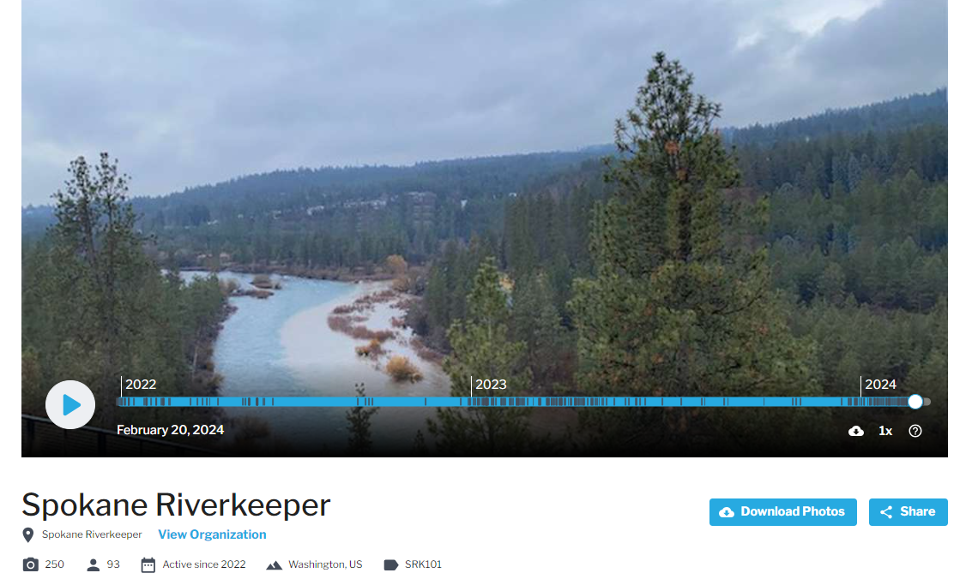The width and height of the screenshot is (972, 579).
Task: Click the camera photo count icon
Action: coord(30,564)
